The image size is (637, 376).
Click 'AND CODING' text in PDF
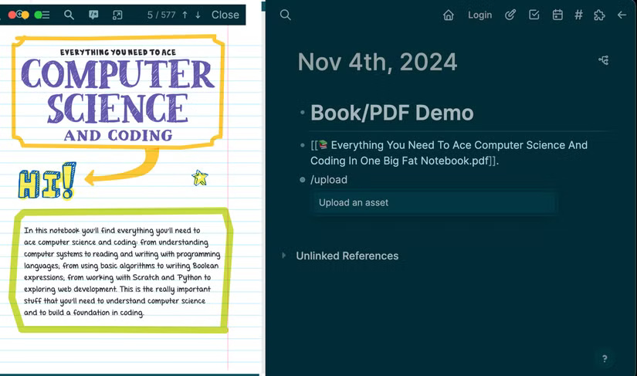coord(118,135)
